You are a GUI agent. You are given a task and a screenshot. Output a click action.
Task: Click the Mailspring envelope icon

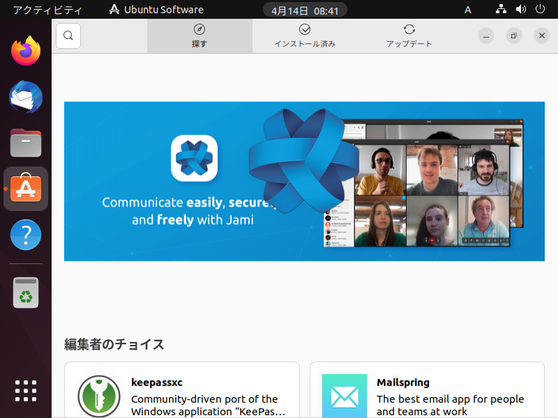(345, 396)
